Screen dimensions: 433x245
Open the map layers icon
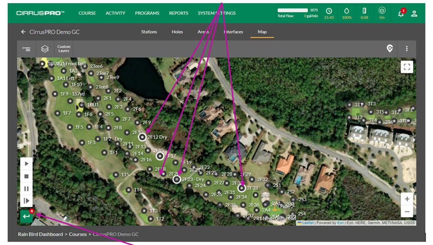tap(45, 49)
